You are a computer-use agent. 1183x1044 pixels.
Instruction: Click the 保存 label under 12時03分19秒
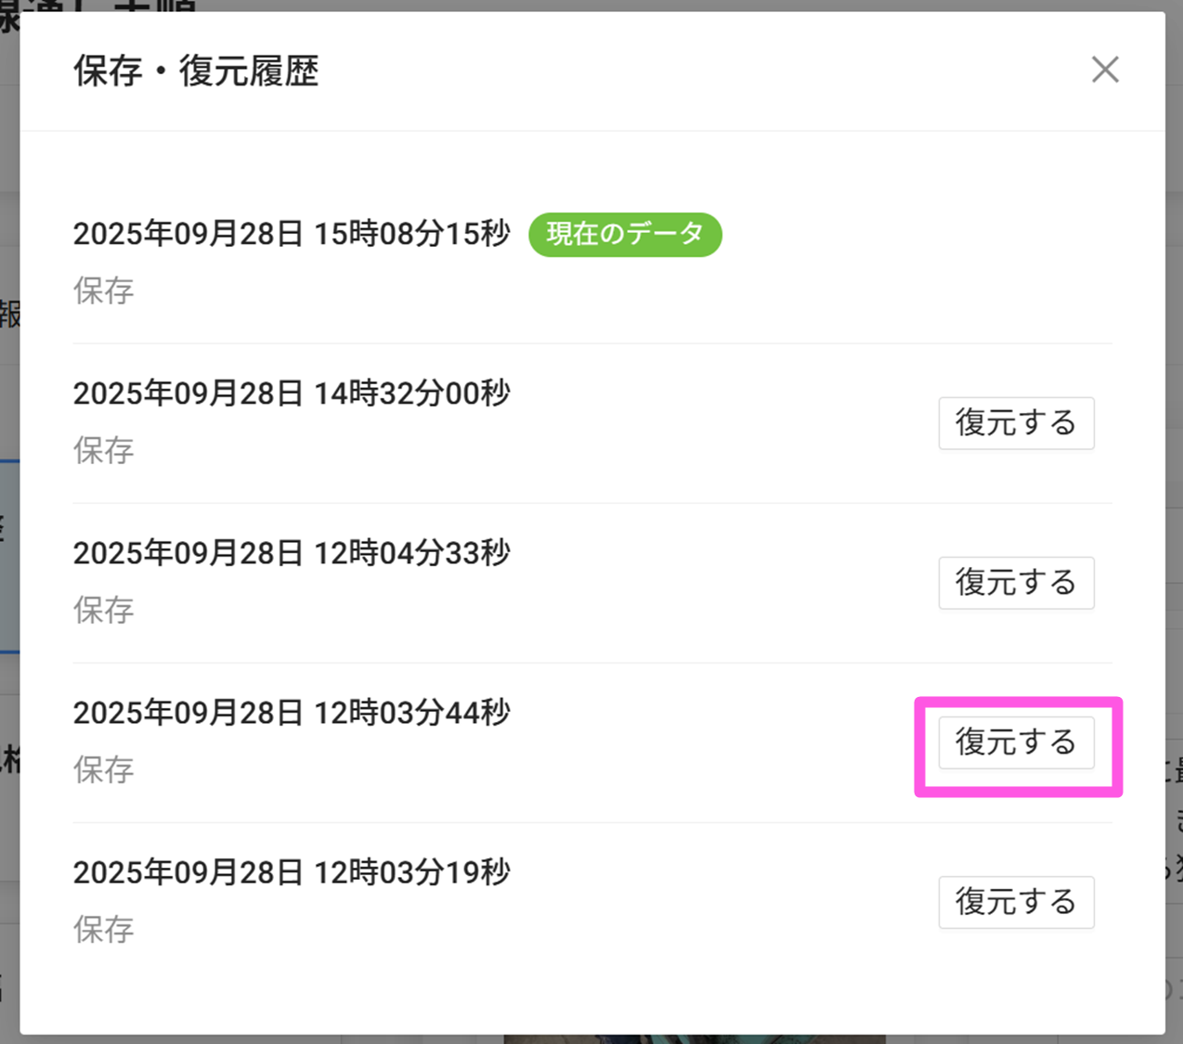[x=104, y=930]
